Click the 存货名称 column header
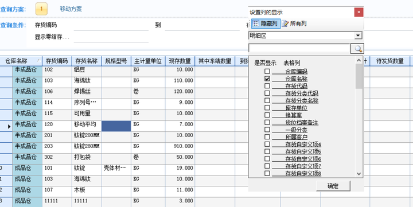This screenshot has width=413, height=207. click(x=87, y=61)
